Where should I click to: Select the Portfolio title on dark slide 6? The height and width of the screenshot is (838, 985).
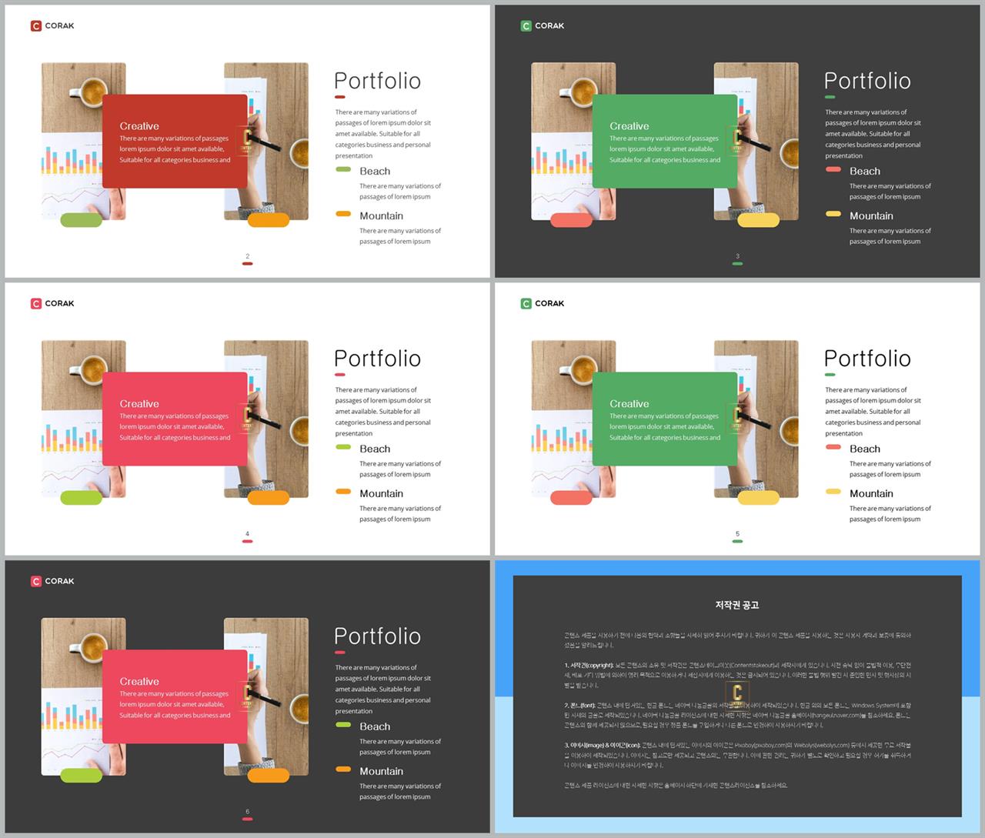(377, 636)
